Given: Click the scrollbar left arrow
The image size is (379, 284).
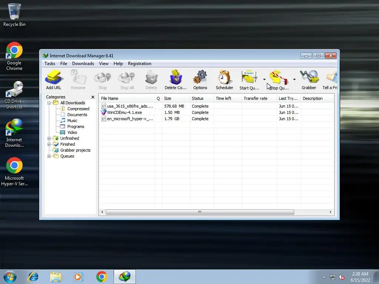Looking at the screenshot, I should 102,212.
